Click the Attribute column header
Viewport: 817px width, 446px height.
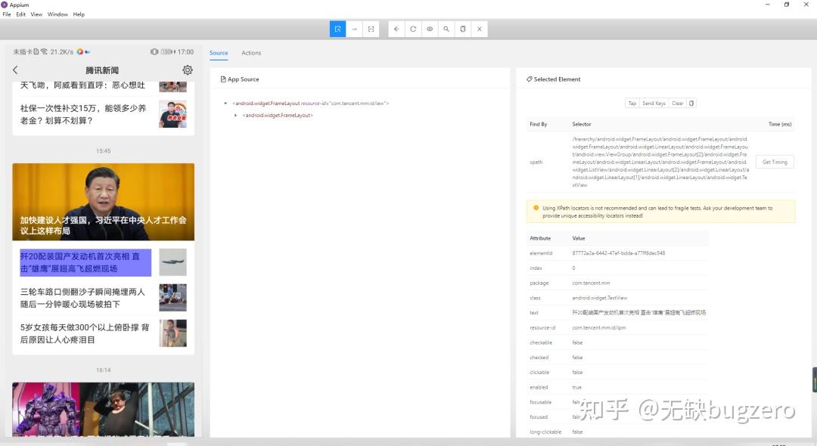[x=540, y=238]
